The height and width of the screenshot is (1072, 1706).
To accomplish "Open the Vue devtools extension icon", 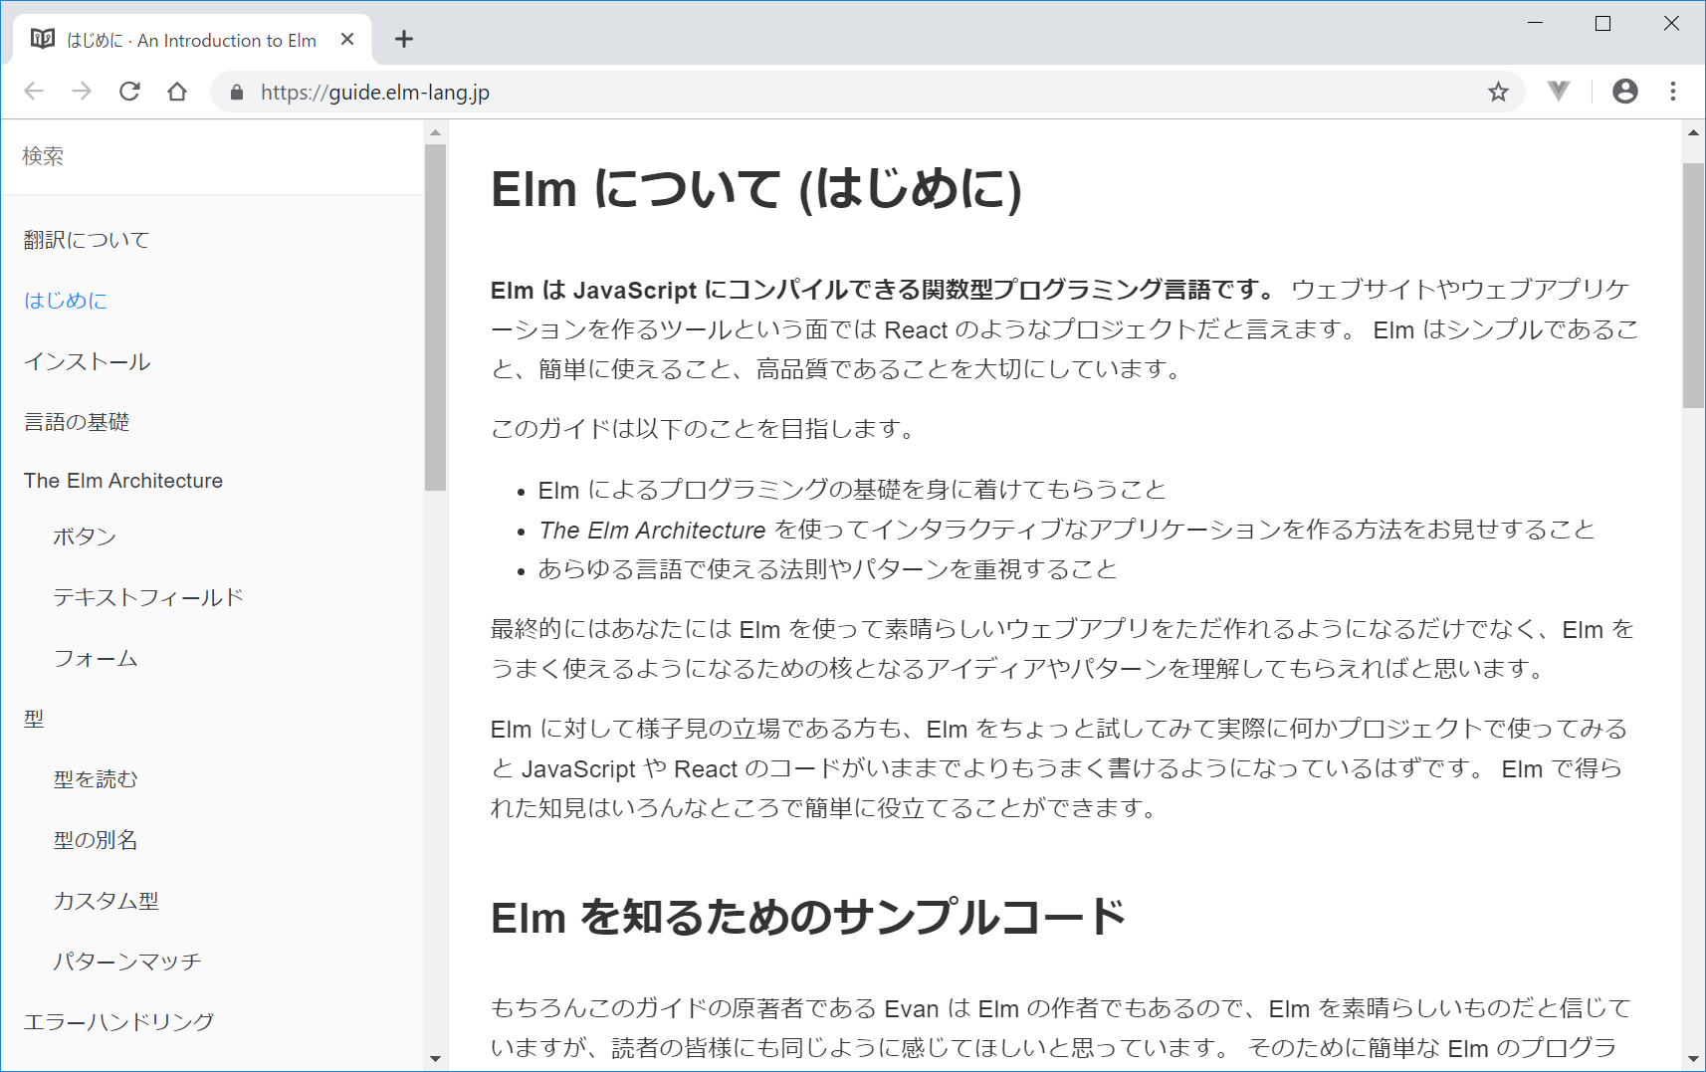I will (x=1559, y=92).
